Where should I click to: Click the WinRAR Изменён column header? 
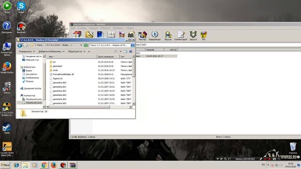155,50
